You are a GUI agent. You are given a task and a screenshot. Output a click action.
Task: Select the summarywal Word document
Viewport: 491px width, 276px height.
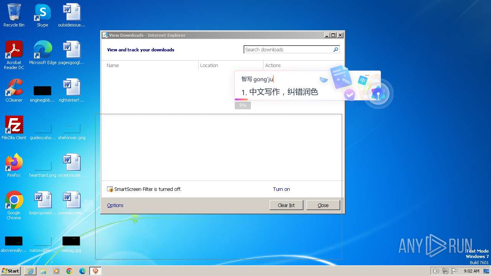71,204
